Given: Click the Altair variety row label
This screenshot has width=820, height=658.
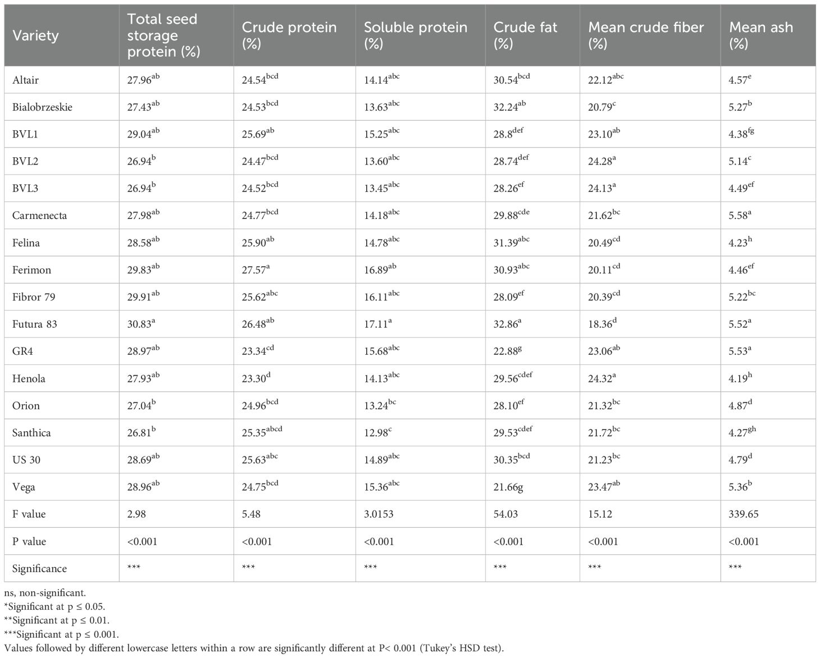Looking at the screenshot, I should [26, 80].
